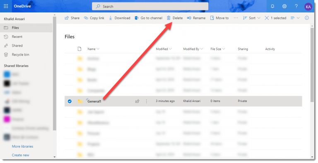318x163 pixels.
Task: Open Modified column header dropdown
Action: pos(164,49)
